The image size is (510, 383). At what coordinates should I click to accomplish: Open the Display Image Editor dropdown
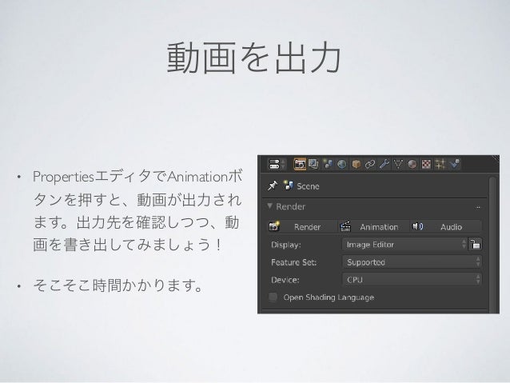click(x=404, y=245)
